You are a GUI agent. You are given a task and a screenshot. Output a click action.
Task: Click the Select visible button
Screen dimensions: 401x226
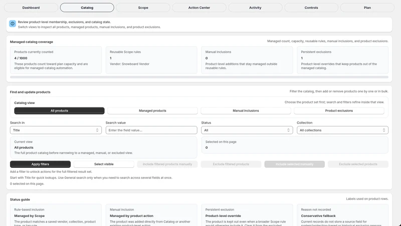[x=104, y=164]
